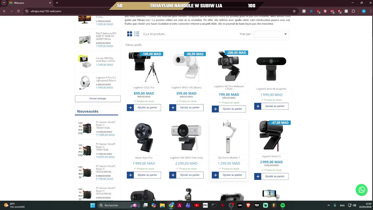373x210 pixels.
Task: Click the 'Nouveautés' section heading
Action: (x=88, y=111)
